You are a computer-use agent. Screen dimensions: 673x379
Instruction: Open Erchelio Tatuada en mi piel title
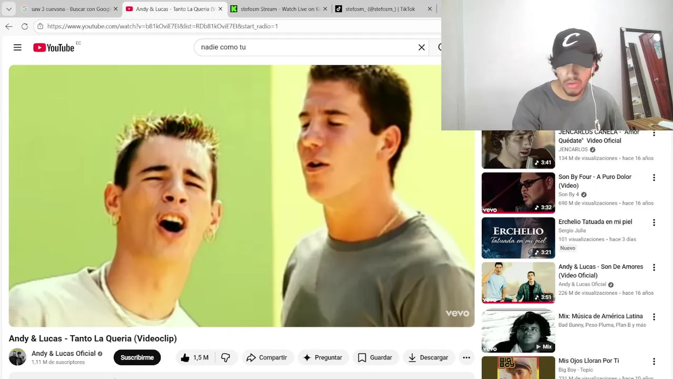coord(595,222)
